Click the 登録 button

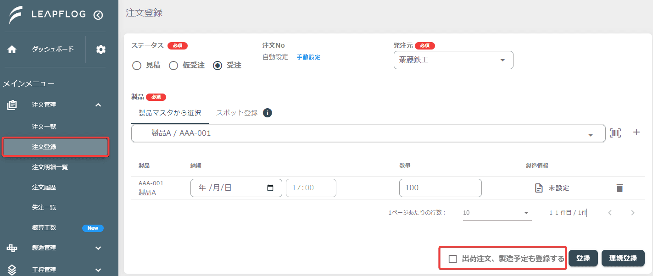(x=583, y=258)
